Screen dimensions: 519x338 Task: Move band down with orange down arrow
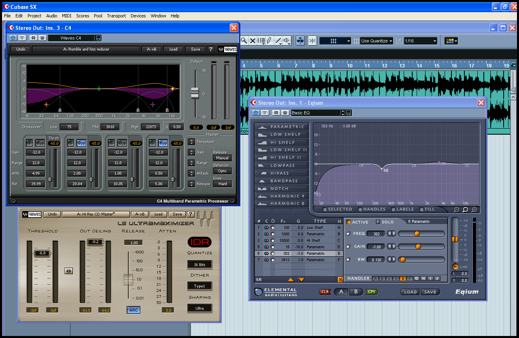pyautogui.click(x=301, y=280)
